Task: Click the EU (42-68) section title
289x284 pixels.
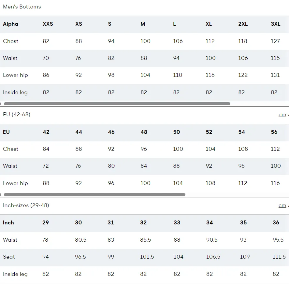Action: pos(17,114)
